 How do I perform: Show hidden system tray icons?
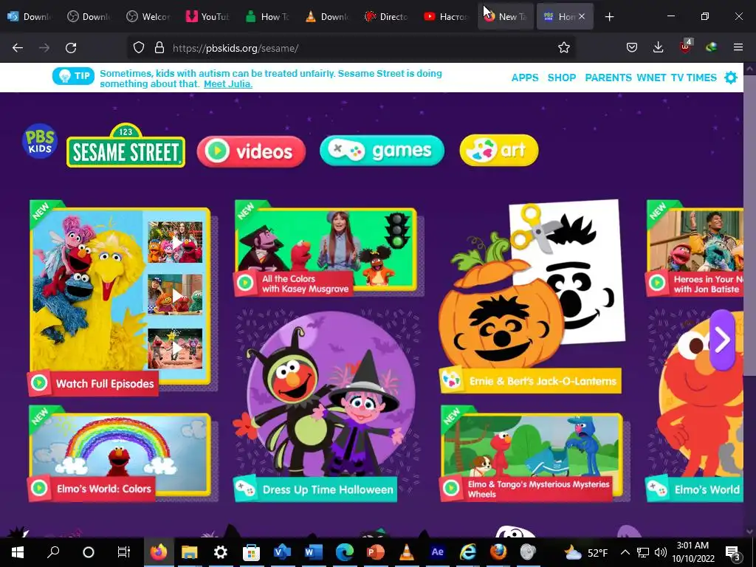tap(625, 552)
